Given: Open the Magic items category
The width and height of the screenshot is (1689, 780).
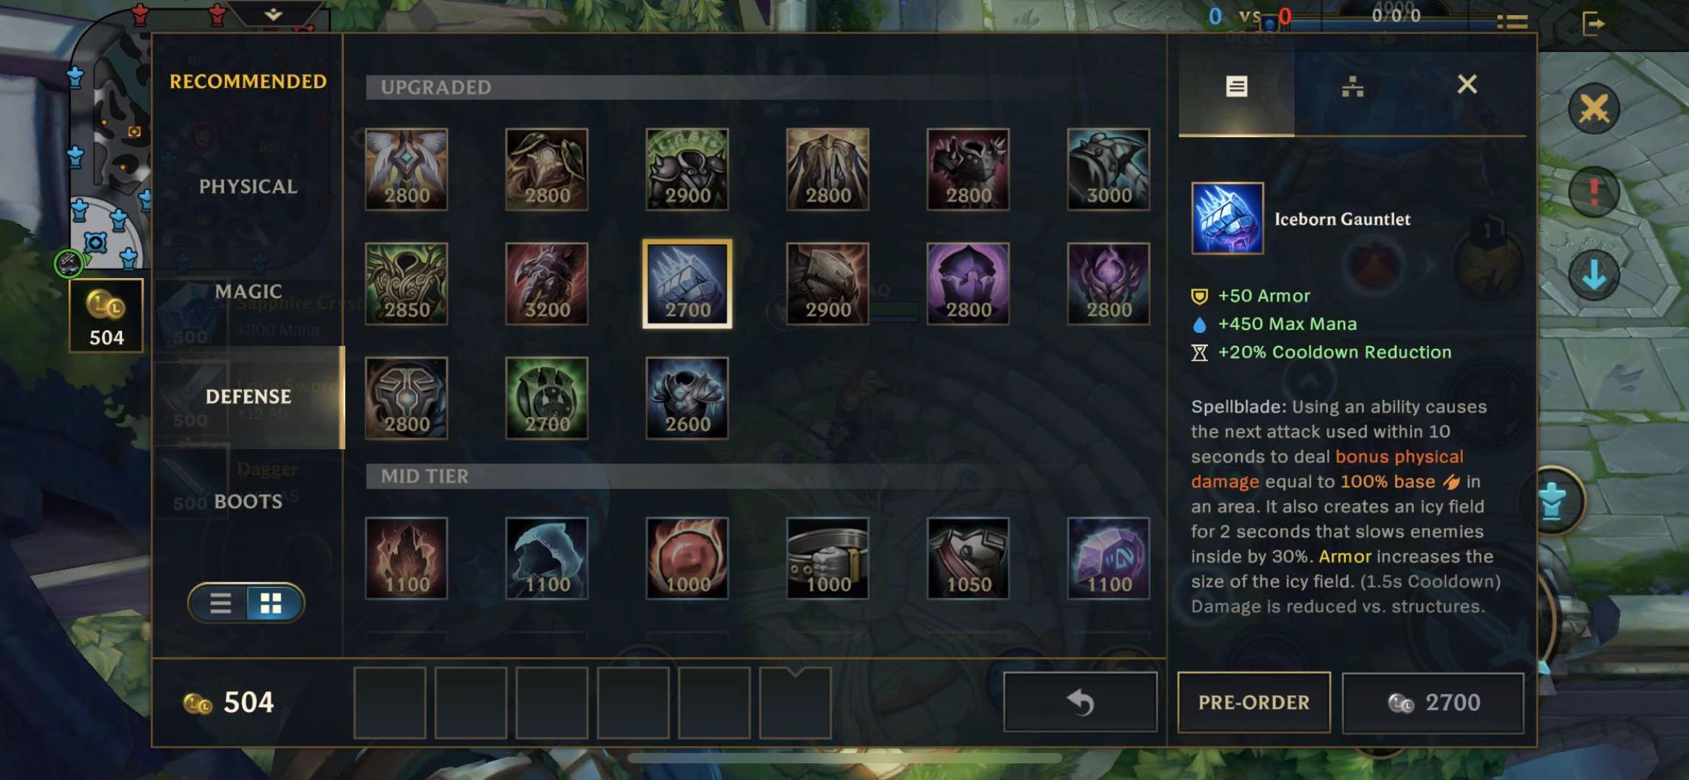Looking at the screenshot, I should coord(248,292).
